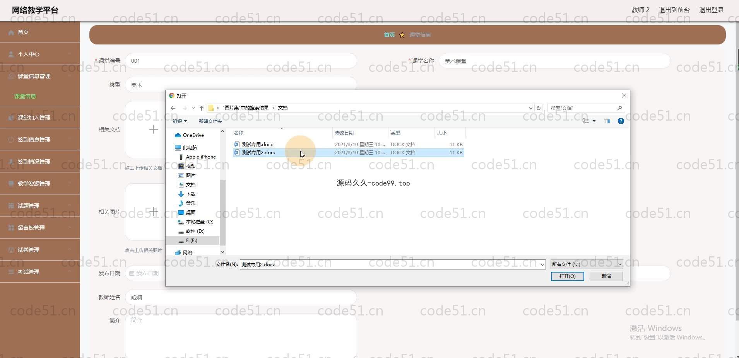The height and width of the screenshot is (358, 739).
Task: Expand 签到信息管理 sidebar menu
Action: 40,140
